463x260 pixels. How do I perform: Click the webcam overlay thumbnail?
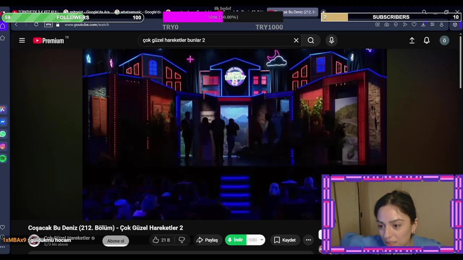pyautogui.click(x=392, y=214)
